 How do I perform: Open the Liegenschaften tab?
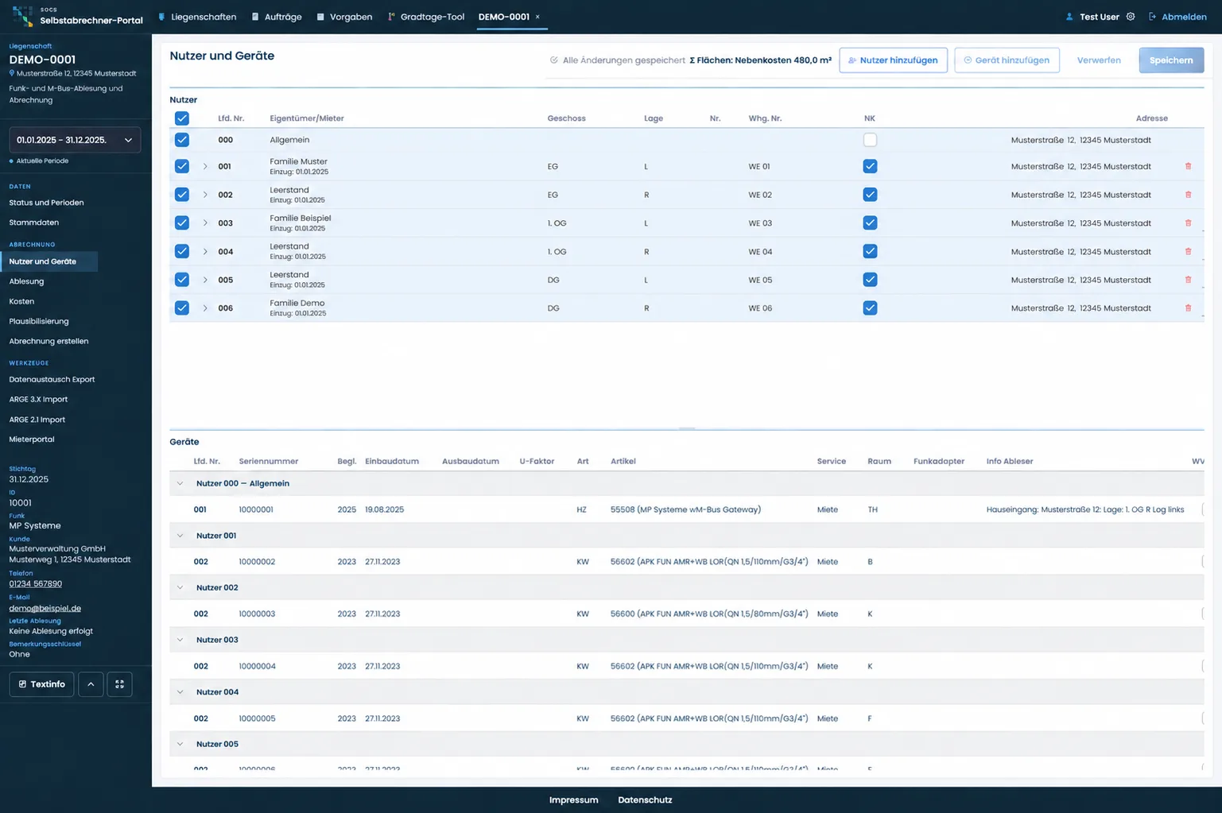(197, 17)
